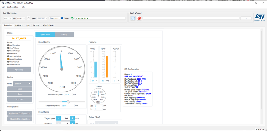Click the refresh ports icon
267x131 pixels.
tap(28, 18)
